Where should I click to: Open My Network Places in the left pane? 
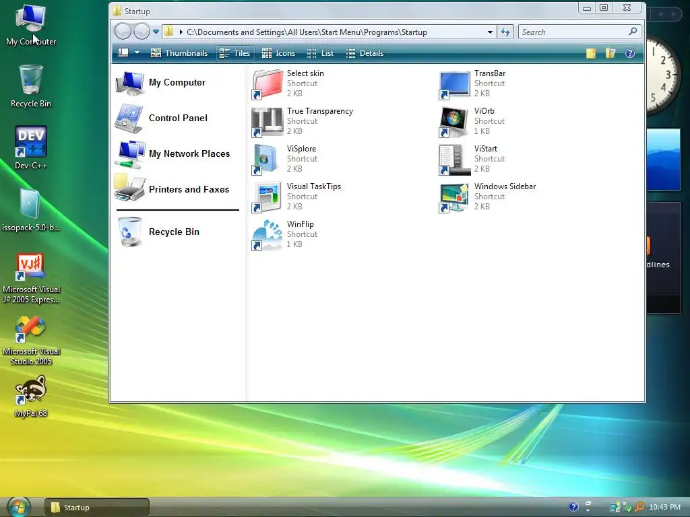[x=172, y=154]
